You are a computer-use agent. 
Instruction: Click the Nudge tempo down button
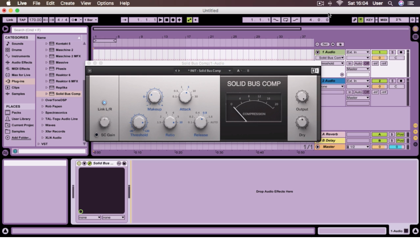point(46,20)
